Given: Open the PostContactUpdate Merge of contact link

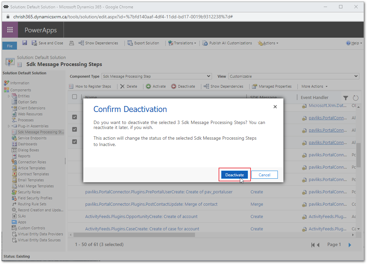Looking at the screenshot, I should pos(151,204).
